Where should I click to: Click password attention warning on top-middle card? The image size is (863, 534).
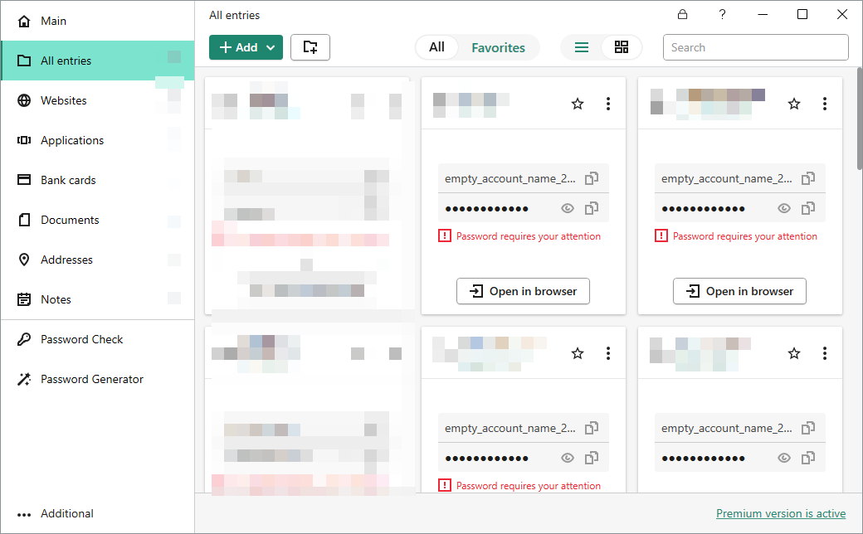coord(519,236)
